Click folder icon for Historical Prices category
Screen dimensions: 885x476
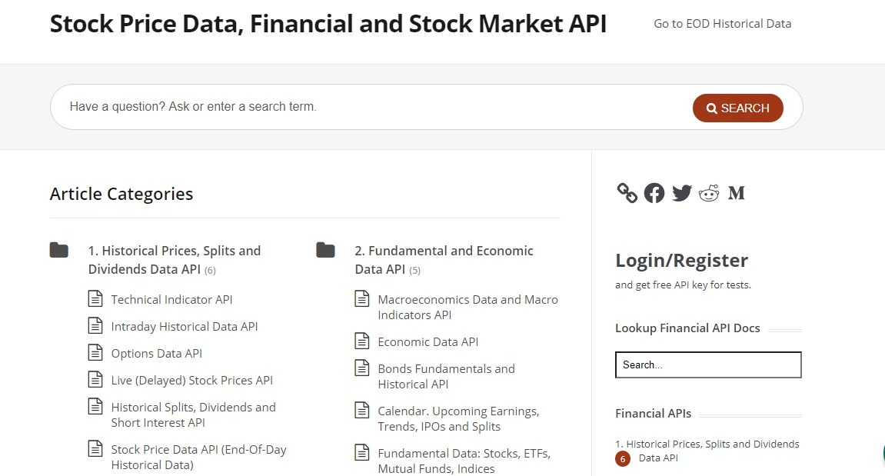click(59, 250)
